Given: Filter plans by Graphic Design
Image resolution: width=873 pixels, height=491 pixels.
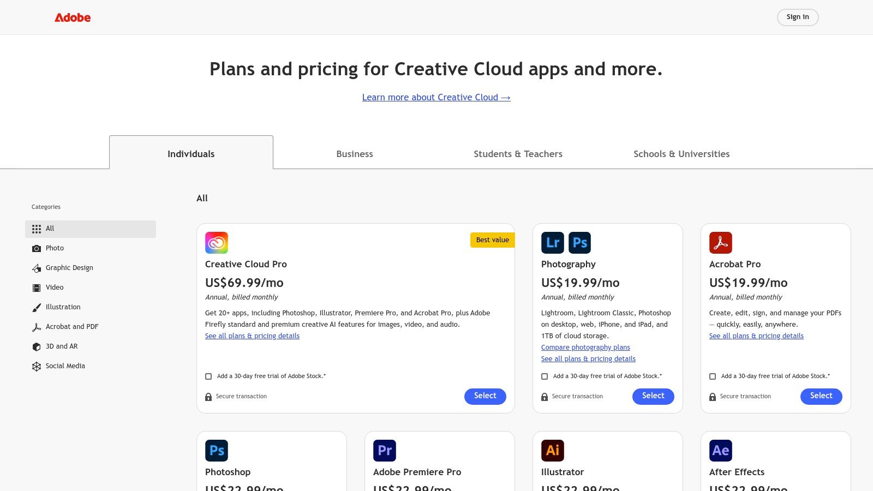Looking at the screenshot, I should (91, 268).
